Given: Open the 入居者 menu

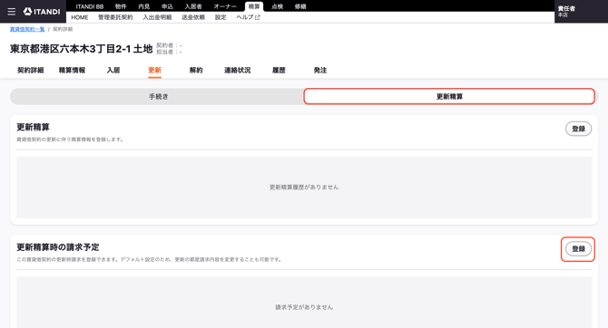Looking at the screenshot, I should (x=193, y=6).
